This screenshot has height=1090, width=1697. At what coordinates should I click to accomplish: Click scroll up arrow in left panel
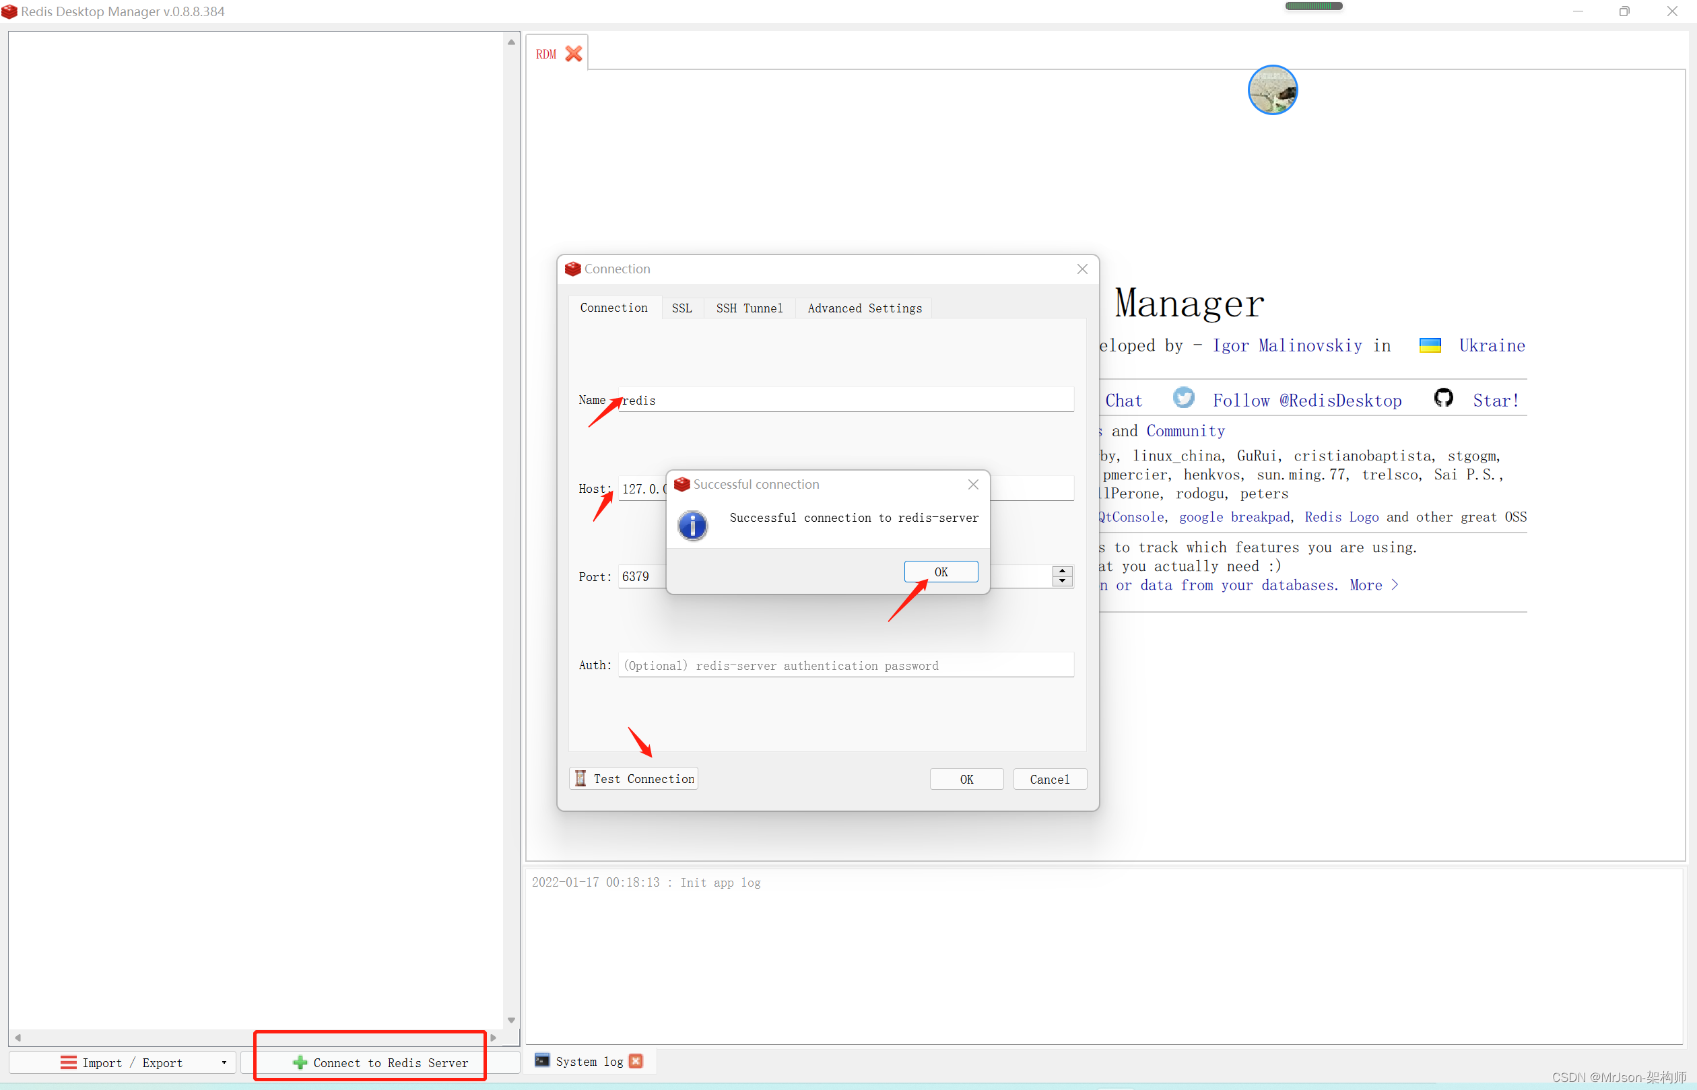coord(511,42)
